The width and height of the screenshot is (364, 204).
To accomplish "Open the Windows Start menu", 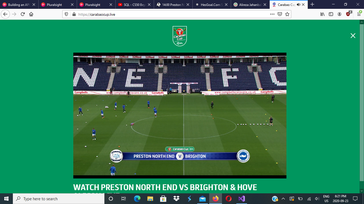I will tap(6, 199).
